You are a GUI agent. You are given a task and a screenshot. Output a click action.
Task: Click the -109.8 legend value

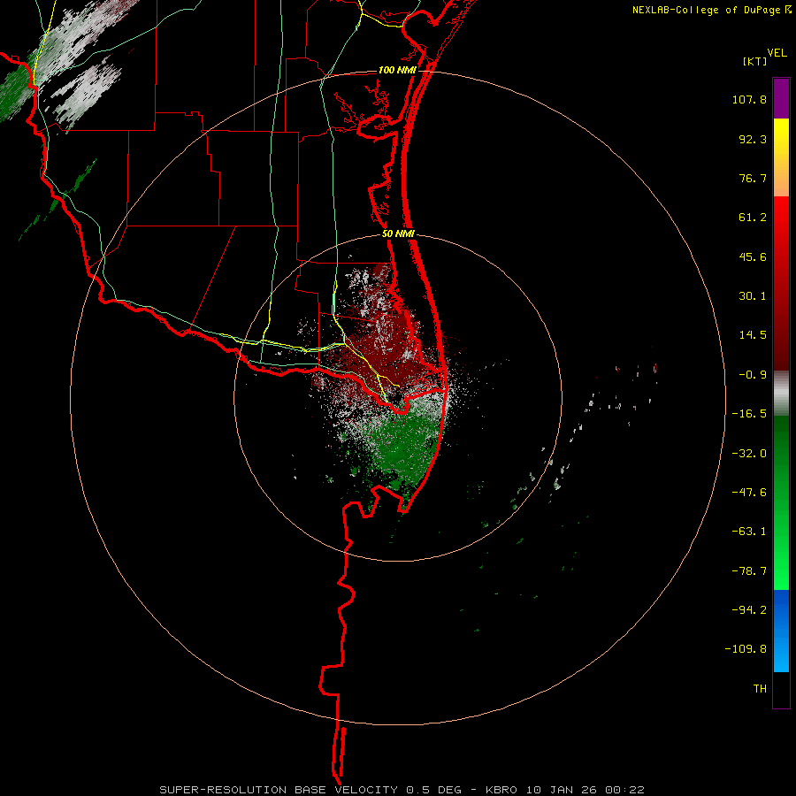tap(746, 649)
